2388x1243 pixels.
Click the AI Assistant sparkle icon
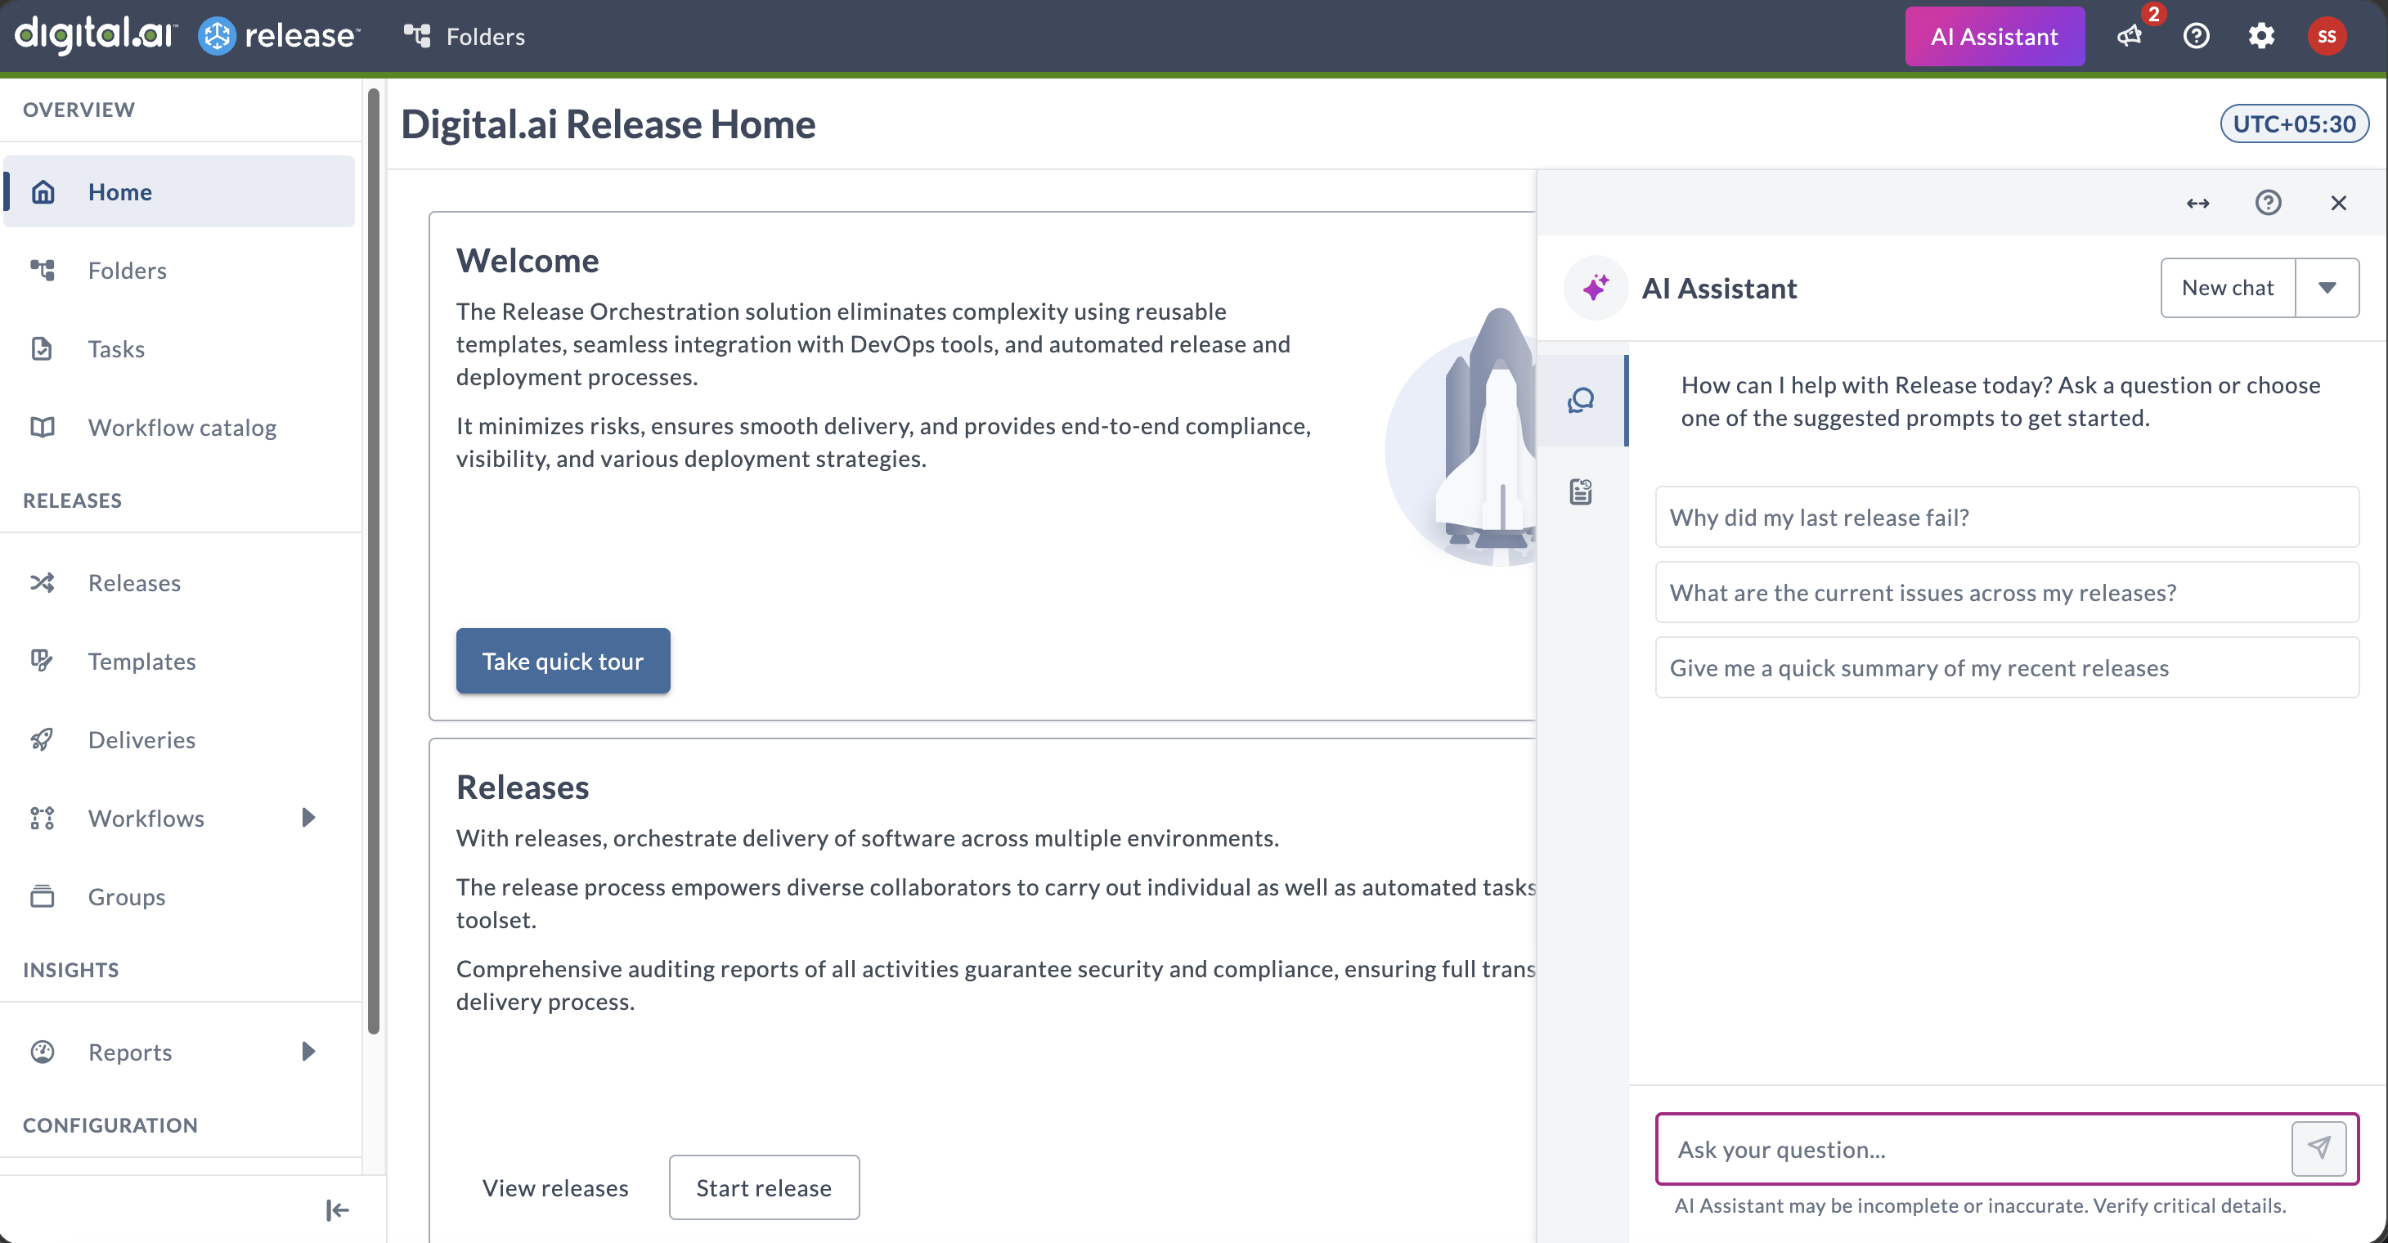[1596, 287]
